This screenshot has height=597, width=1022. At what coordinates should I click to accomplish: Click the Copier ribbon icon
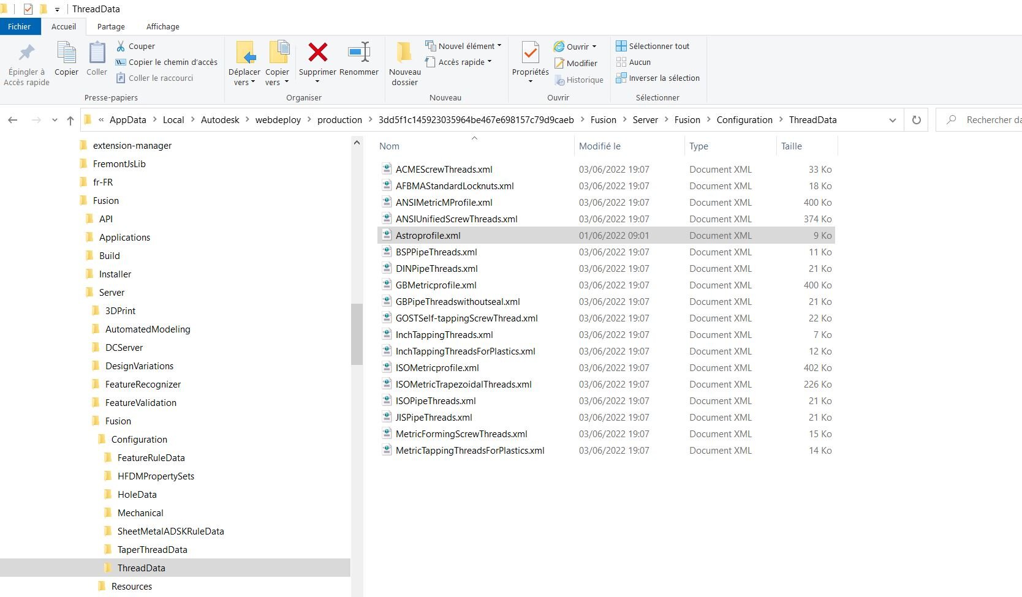click(x=66, y=59)
